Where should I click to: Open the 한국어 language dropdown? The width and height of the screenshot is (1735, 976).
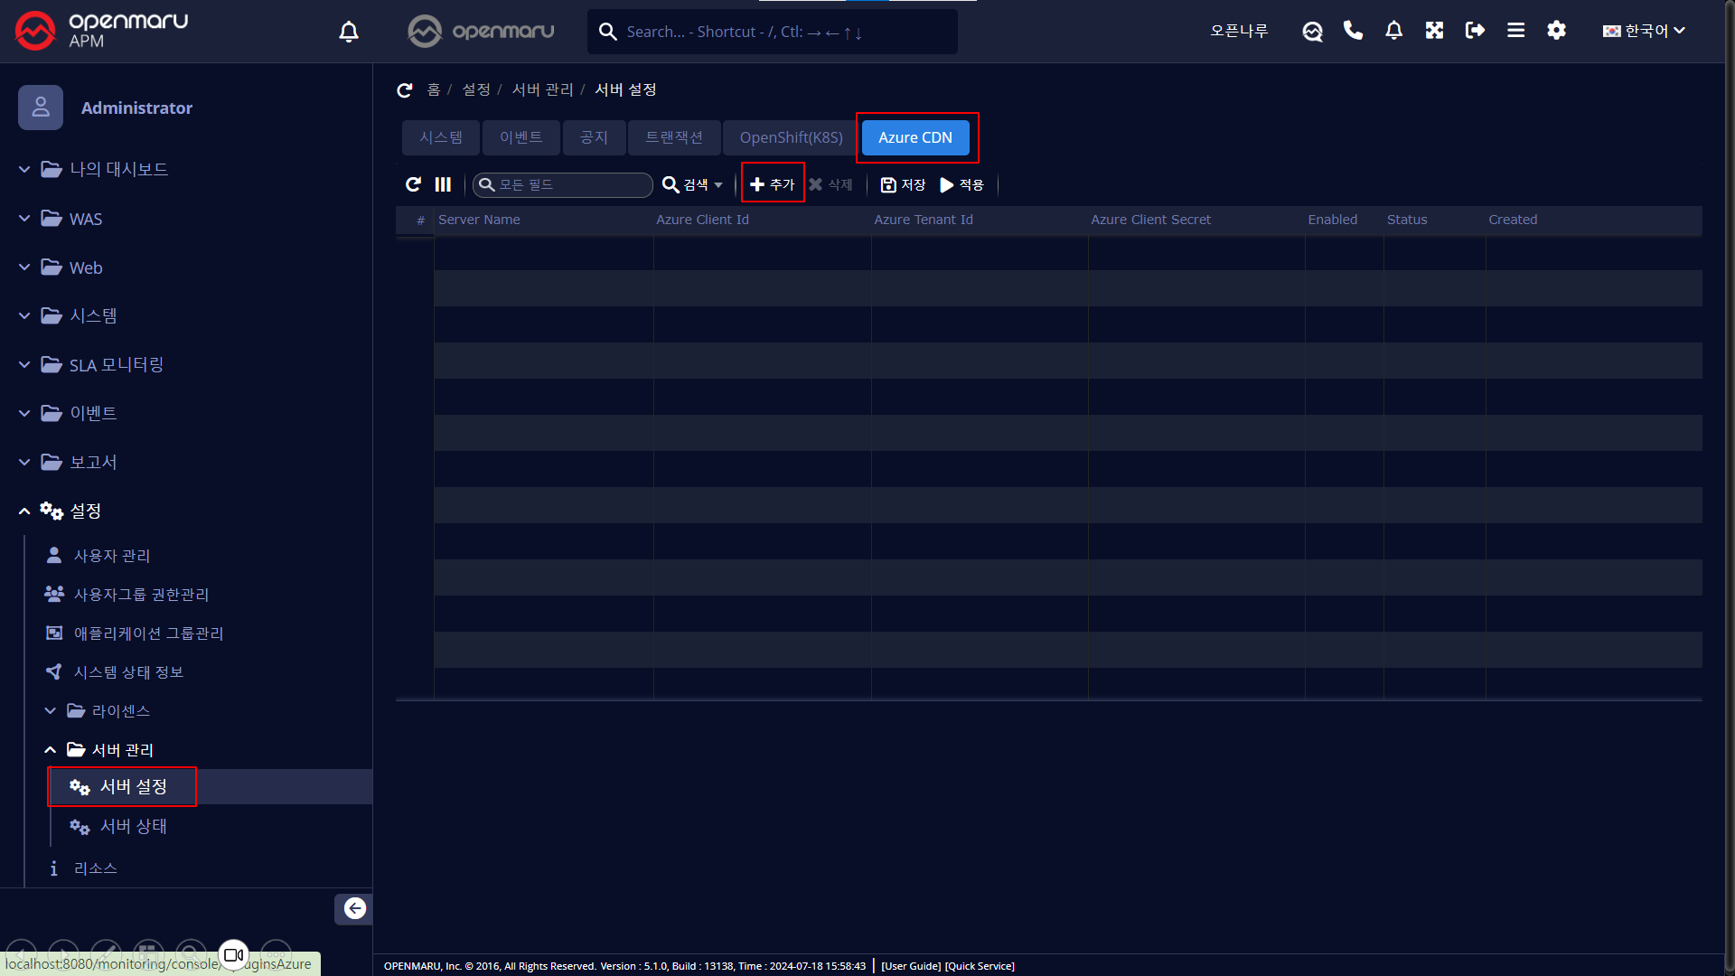[1644, 31]
